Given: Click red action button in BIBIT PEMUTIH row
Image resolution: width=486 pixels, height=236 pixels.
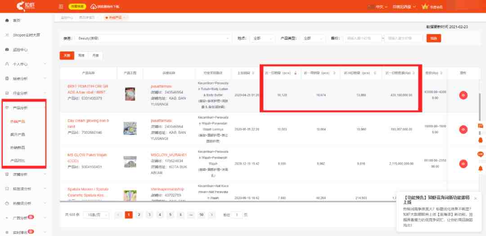Looking at the screenshot, I should [463, 95].
